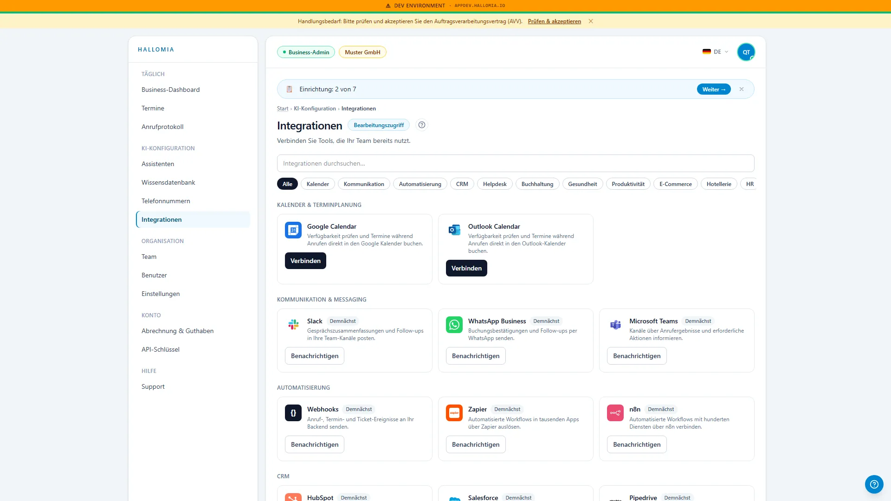Filter integrations by Helpdesk
Screen dimensions: 891x501
click(495, 184)
